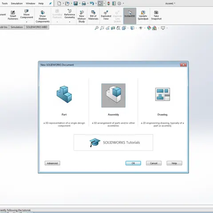Click Reference Geometry tool
This screenshot has height=213, width=213.
70,14
